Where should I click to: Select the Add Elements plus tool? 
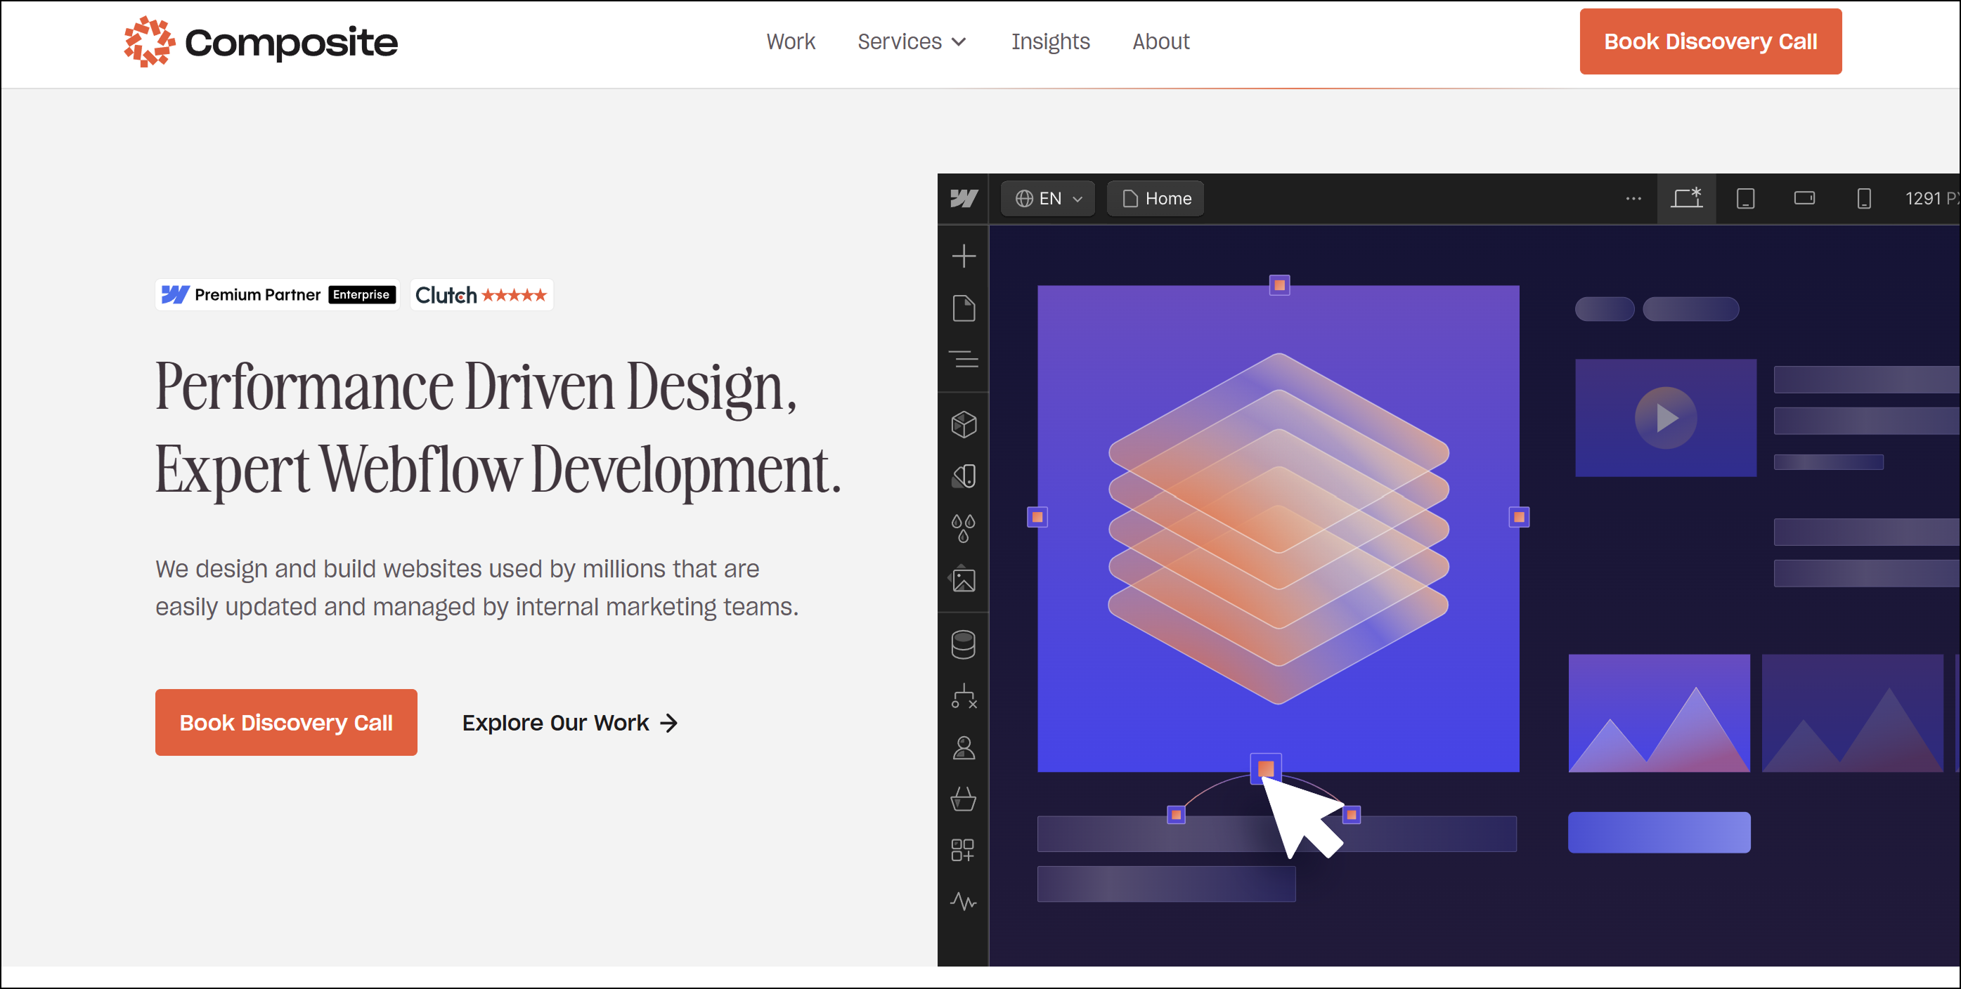963,255
